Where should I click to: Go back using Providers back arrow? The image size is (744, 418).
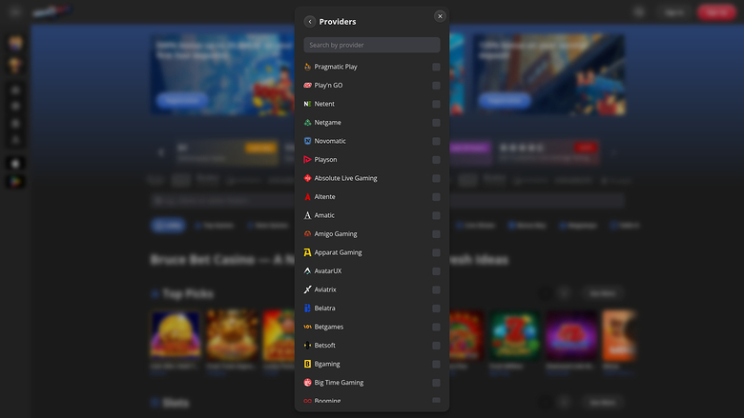(x=310, y=21)
